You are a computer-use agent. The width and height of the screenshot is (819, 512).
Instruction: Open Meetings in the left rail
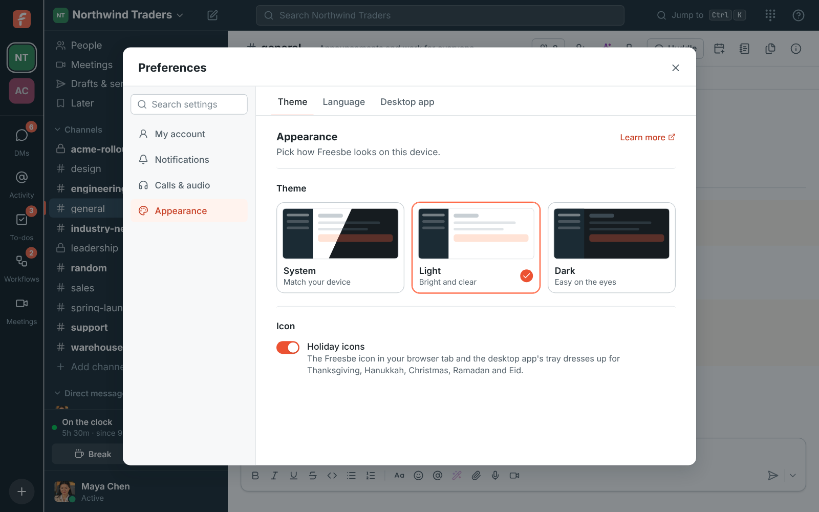click(21, 310)
